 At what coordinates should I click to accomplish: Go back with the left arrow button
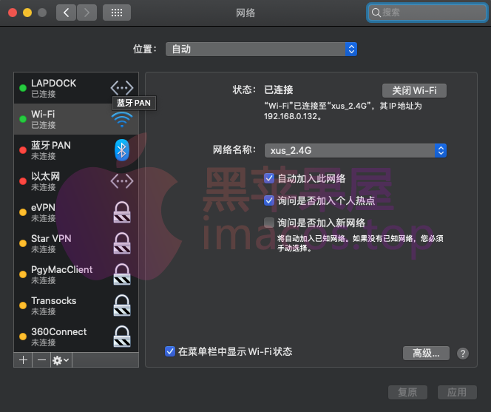(x=67, y=13)
